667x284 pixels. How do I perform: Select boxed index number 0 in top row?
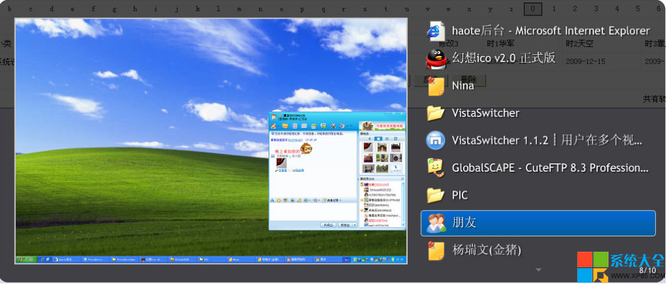[x=533, y=9]
